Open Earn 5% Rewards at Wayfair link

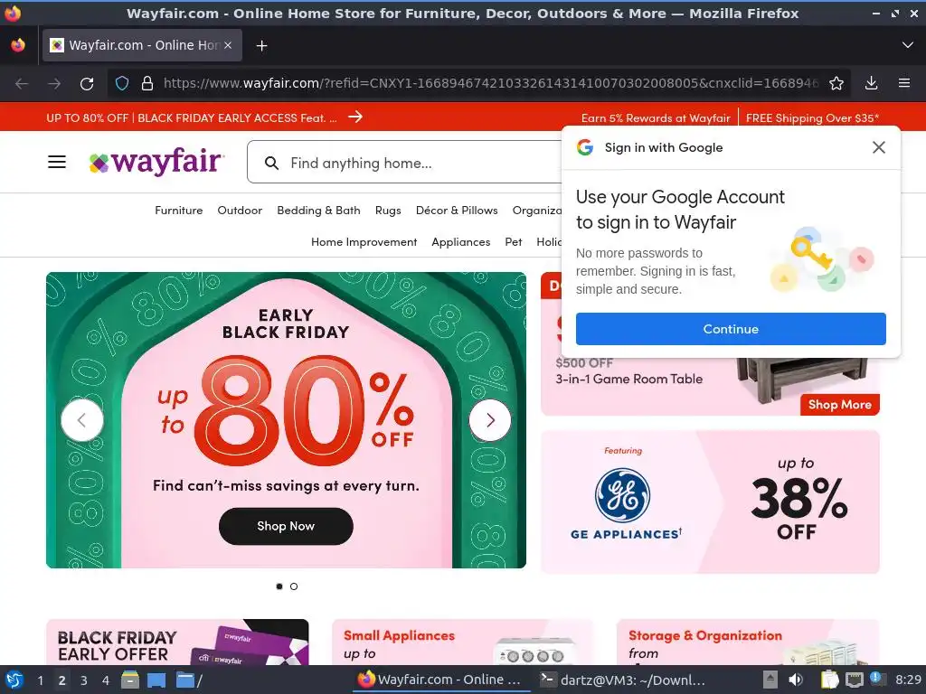point(656,118)
